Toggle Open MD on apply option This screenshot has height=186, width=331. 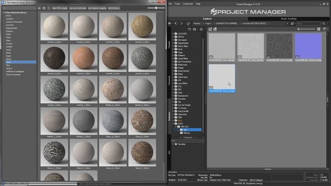(x=60, y=8)
